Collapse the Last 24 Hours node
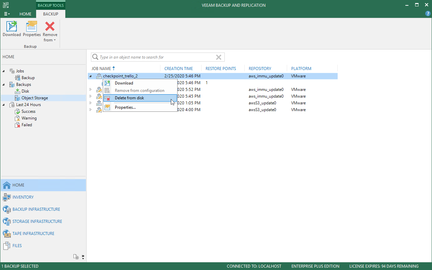This screenshot has width=432, height=270. point(4,105)
